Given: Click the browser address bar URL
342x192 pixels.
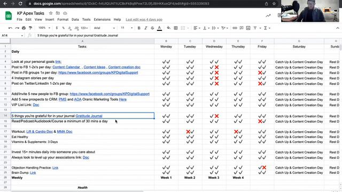Looking at the screenshot, I should point(121,4).
